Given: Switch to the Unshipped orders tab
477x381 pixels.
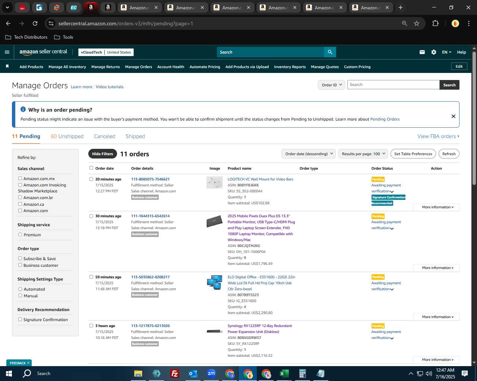Looking at the screenshot, I should click(67, 136).
